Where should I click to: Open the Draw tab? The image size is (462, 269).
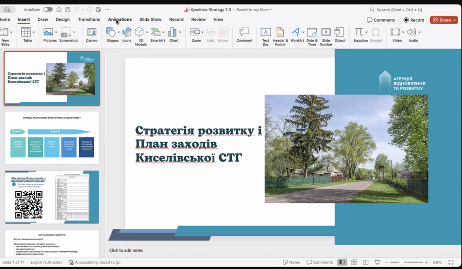(43, 19)
